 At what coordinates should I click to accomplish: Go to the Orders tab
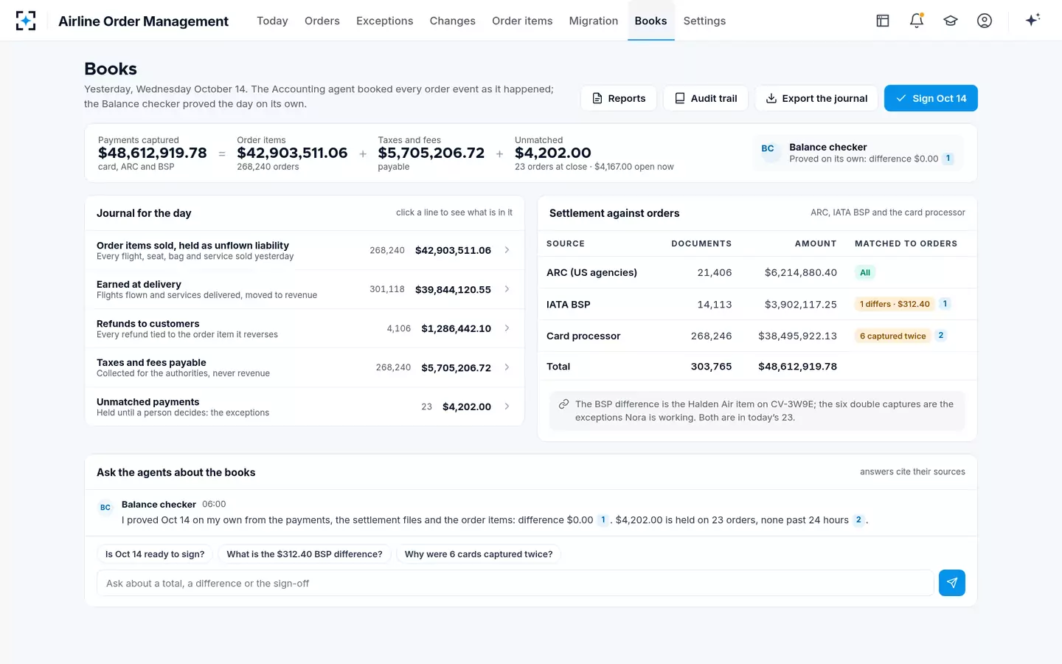coord(322,21)
